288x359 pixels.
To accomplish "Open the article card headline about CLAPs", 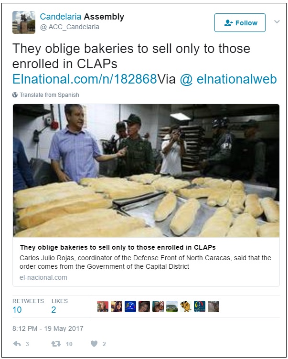I will tap(118, 247).
